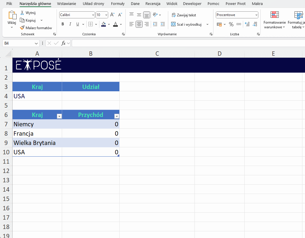Select column header C

point(157,53)
